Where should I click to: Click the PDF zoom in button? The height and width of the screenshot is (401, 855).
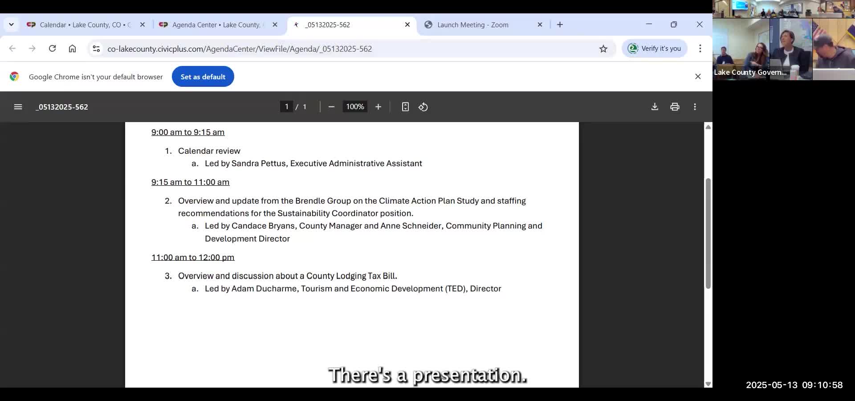coord(378,107)
